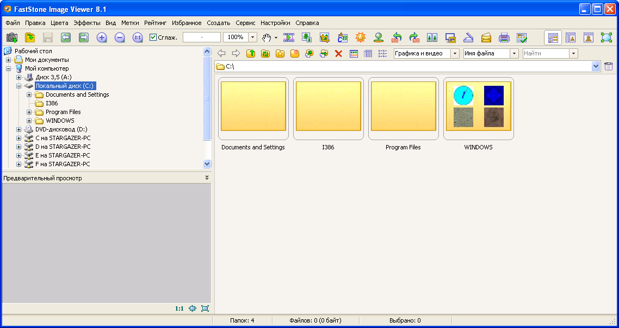
Task: Open the Графика и видео filter dropdown
Action: (x=455, y=53)
